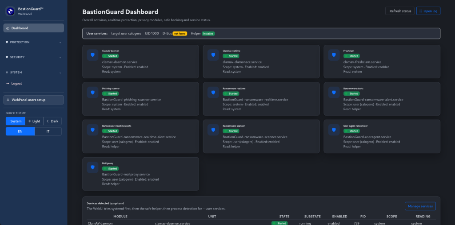455x225 pixels.
Task: Click BastionGuard-ransomware-alert.service text
Action: 373,100
